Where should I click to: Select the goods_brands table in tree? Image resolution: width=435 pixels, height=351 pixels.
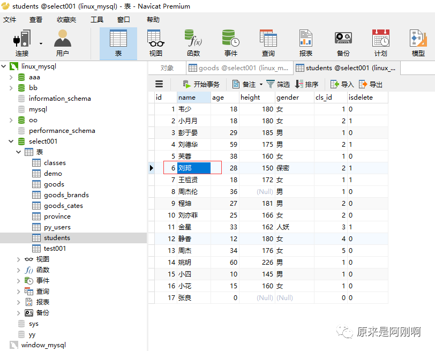coord(66,195)
